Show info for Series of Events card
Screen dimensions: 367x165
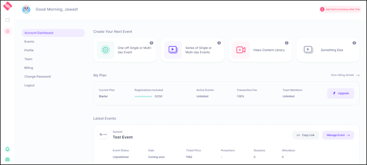pyautogui.click(x=219, y=43)
